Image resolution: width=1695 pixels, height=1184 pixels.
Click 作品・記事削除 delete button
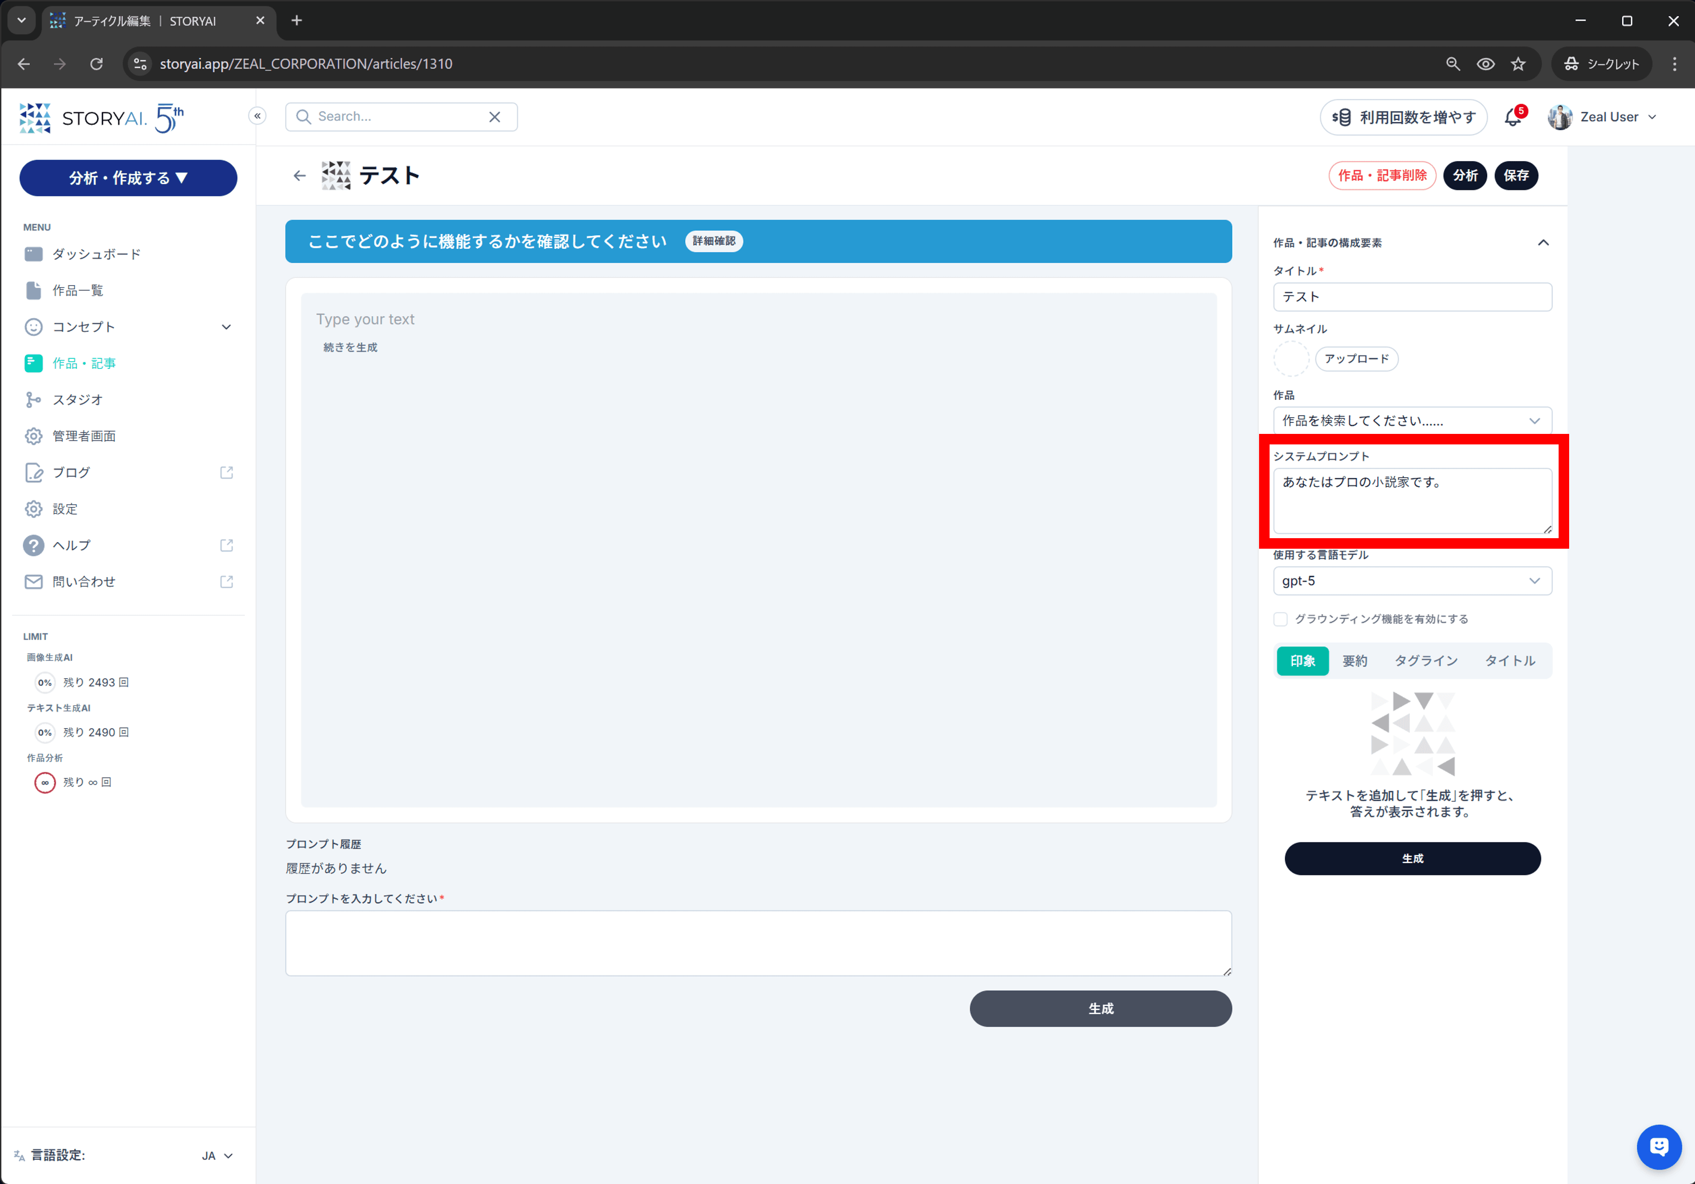[x=1382, y=176]
